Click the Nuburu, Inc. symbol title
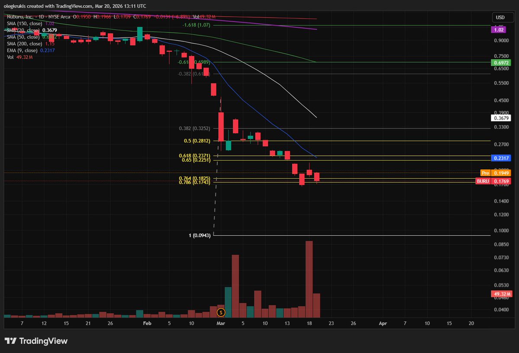Image resolution: width=519 pixels, height=353 pixels. 20,16
